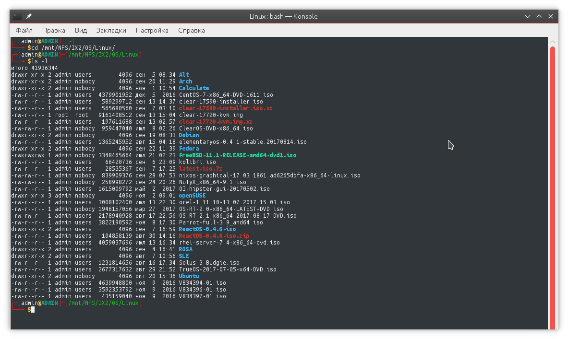Open the Справка help menu
The image size is (568, 339).
coord(191,30)
